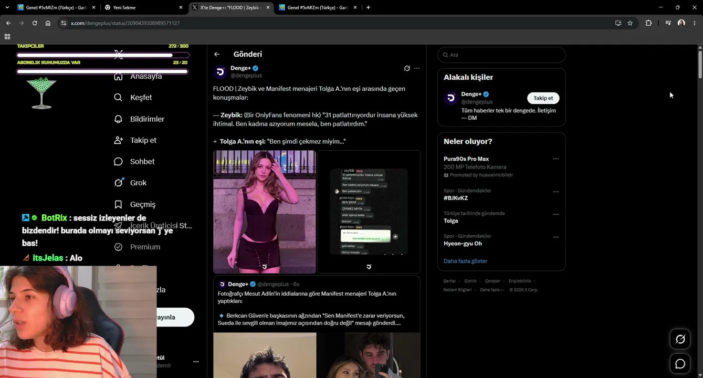Click the browser forward button

(x=22, y=23)
